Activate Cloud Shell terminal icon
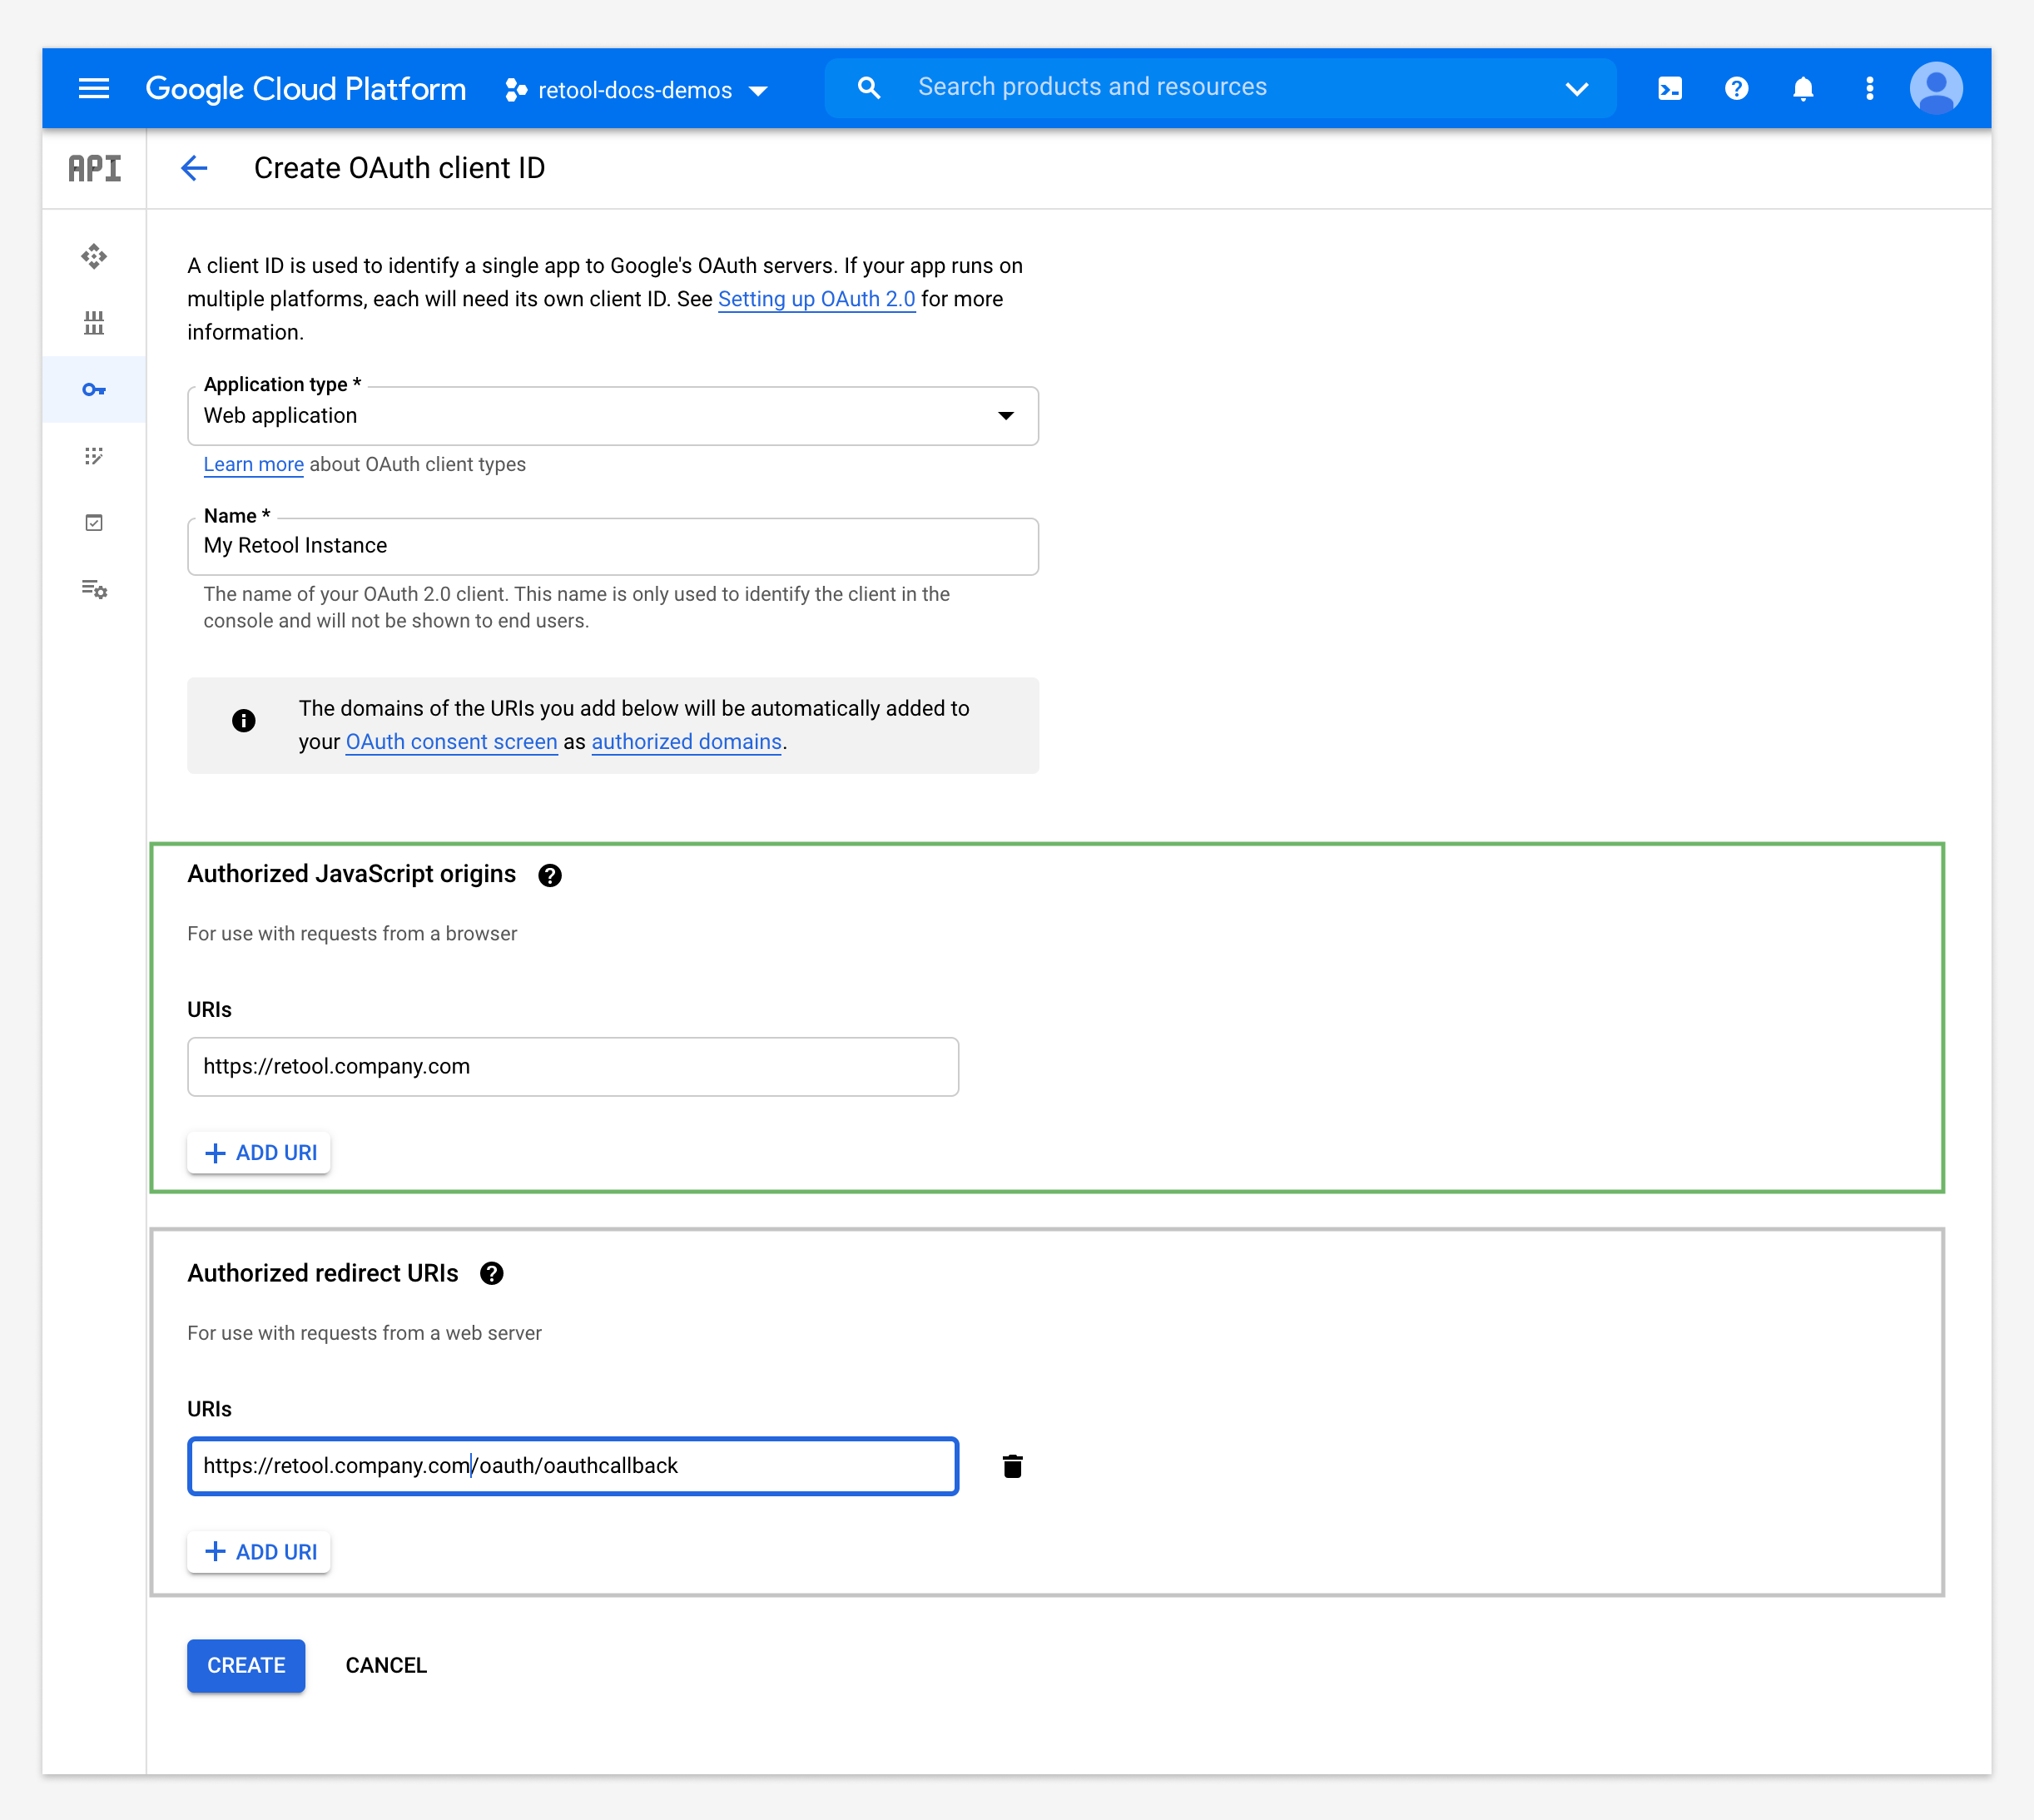Image resolution: width=2034 pixels, height=1820 pixels. (1669, 88)
